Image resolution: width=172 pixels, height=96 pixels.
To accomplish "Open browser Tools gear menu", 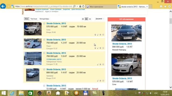I will 169,6.
